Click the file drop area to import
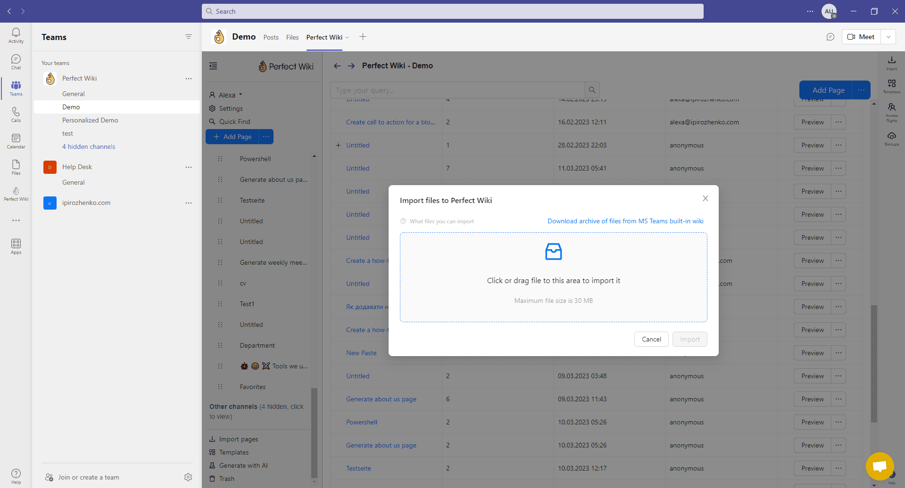 pyautogui.click(x=554, y=277)
